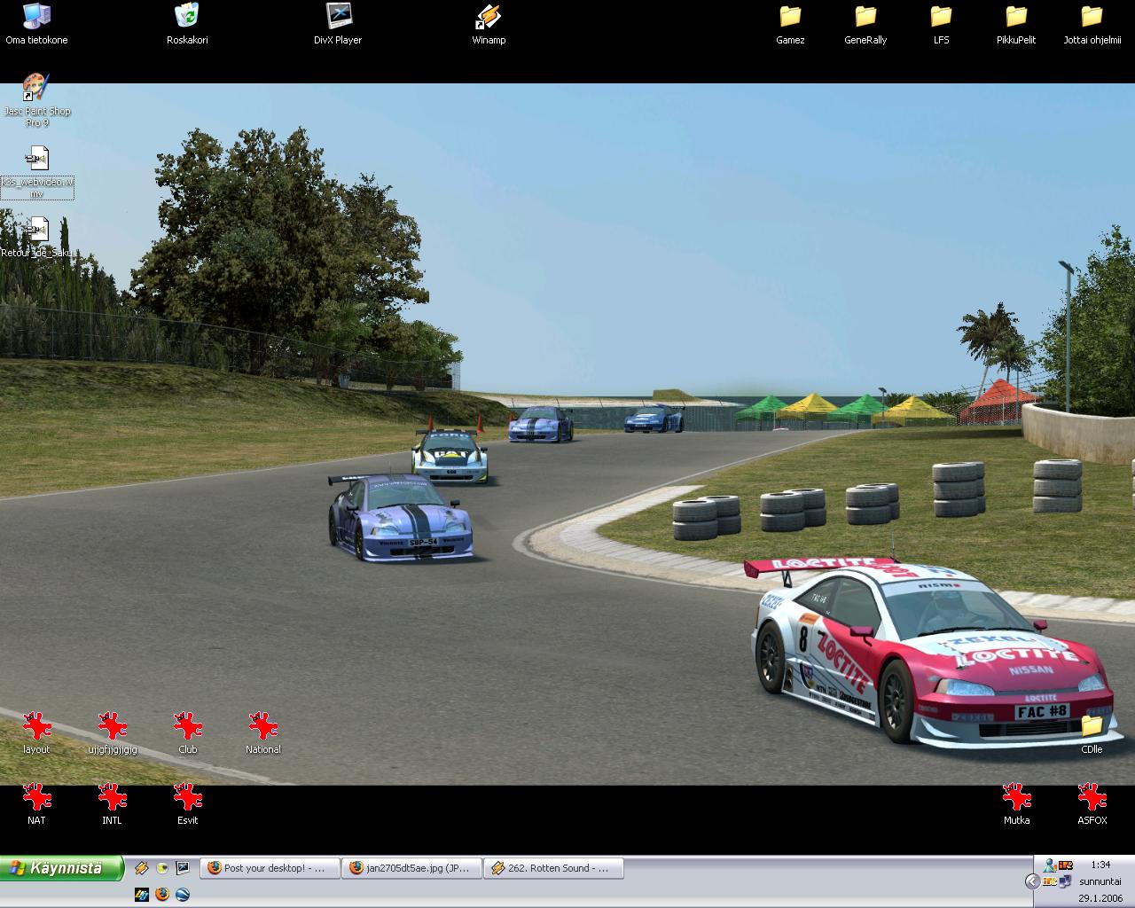Open the CDlle folder

point(1092,733)
